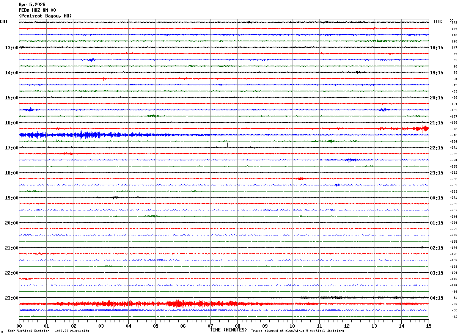The width and height of the screenshot is (459, 336).
Task: Select the 21:00 CDT time label
Action: (x=12, y=248)
